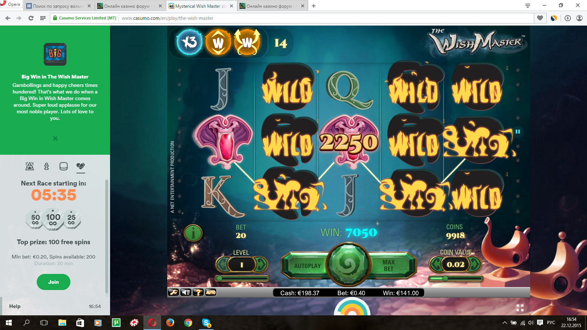587x330 pixels.
Task: Click the Max Bet button
Action: click(x=389, y=265)
